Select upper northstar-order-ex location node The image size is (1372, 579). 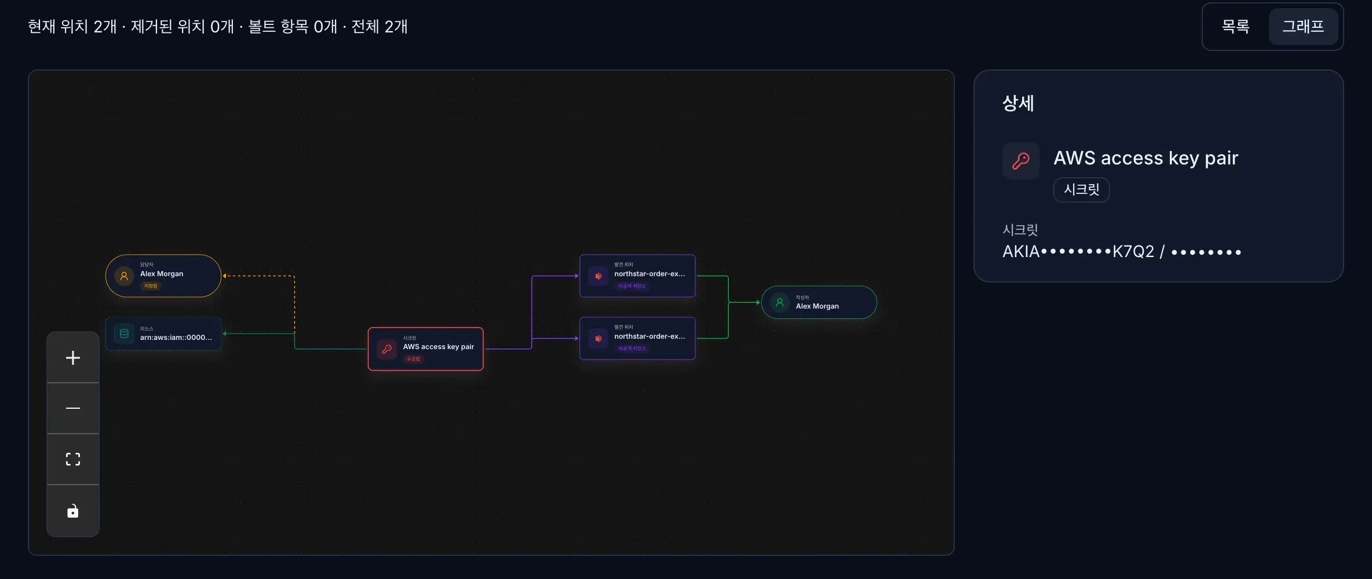coord(637,276)
